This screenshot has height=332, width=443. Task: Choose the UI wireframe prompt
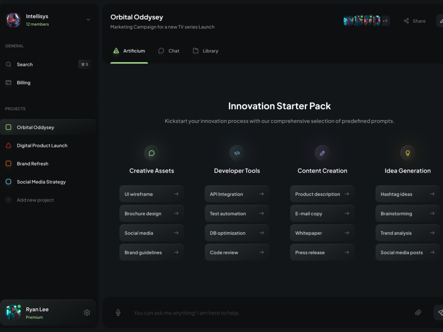pyautogui.click(x=152, y=194)
